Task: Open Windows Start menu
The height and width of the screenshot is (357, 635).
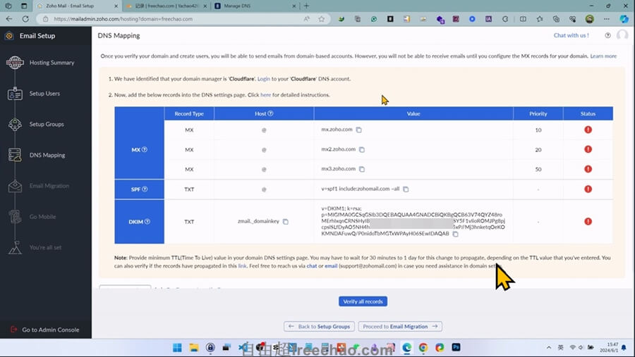Action: [177, 348]
